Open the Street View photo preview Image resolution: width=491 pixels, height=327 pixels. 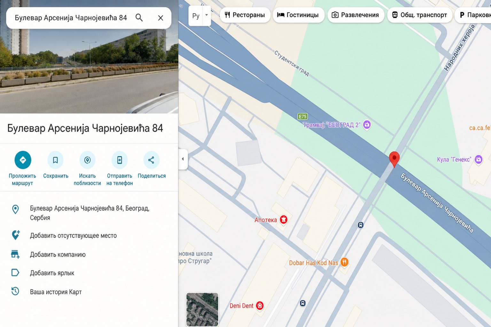89,71
